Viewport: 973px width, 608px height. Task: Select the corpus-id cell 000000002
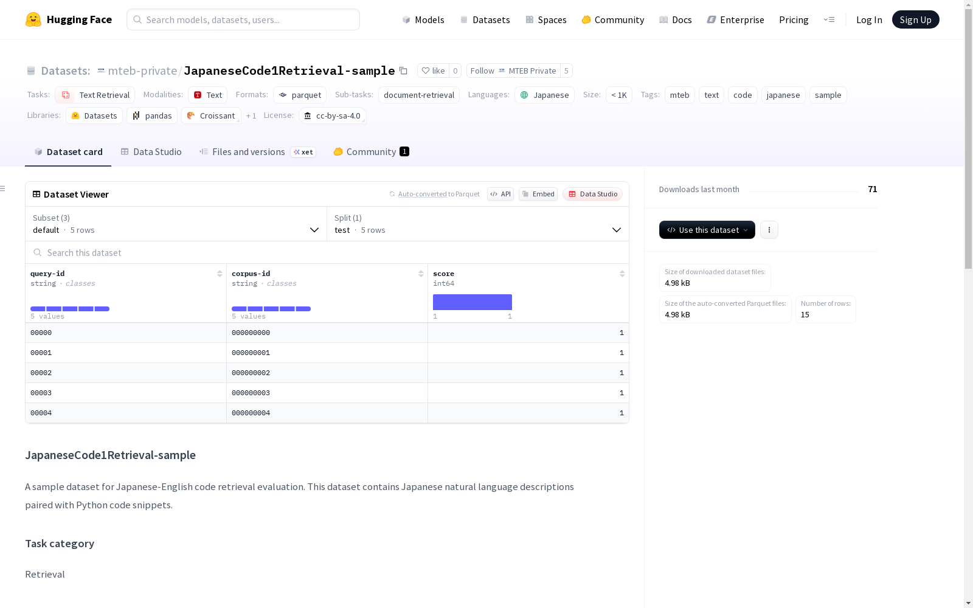coord(327,373)
